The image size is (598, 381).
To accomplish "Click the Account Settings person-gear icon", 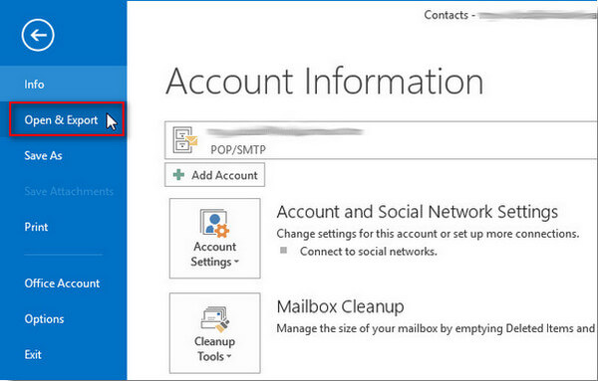I will click(x=214, y=223).
